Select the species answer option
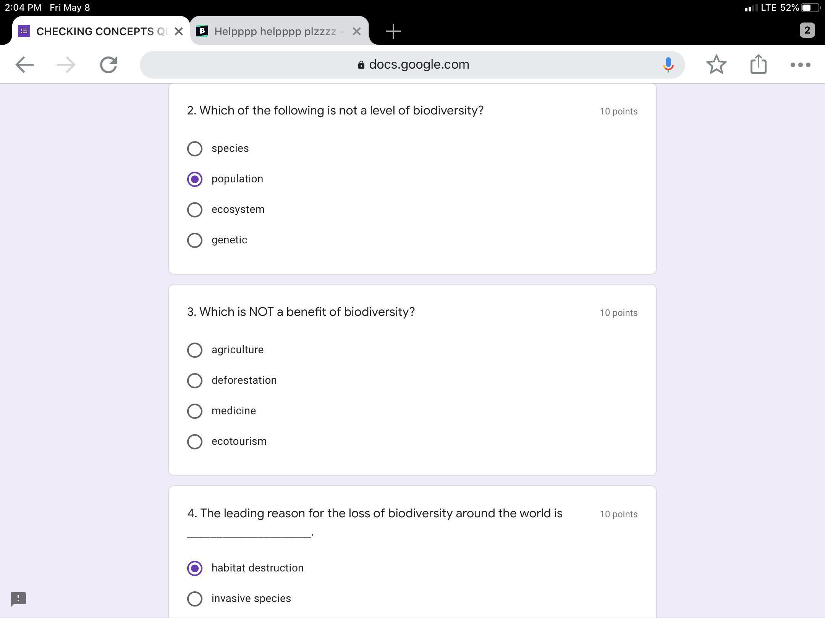Image resolution: width=825 pixels, height=618 pixels. pyautogui.click(x=195, y=149)
